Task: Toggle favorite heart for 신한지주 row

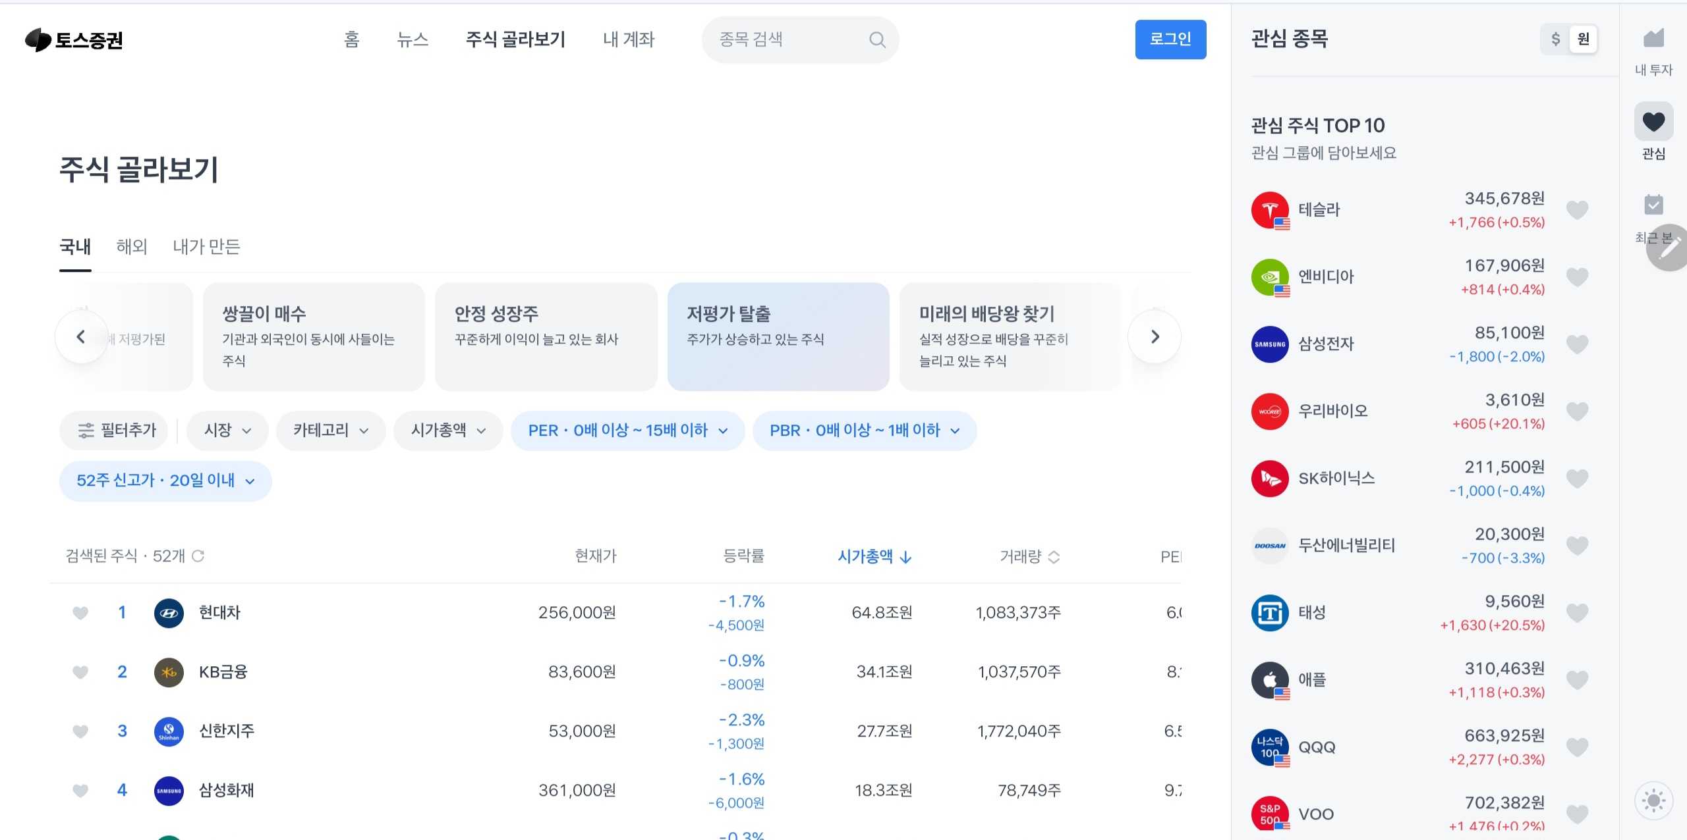Action: tap(80, 731)
